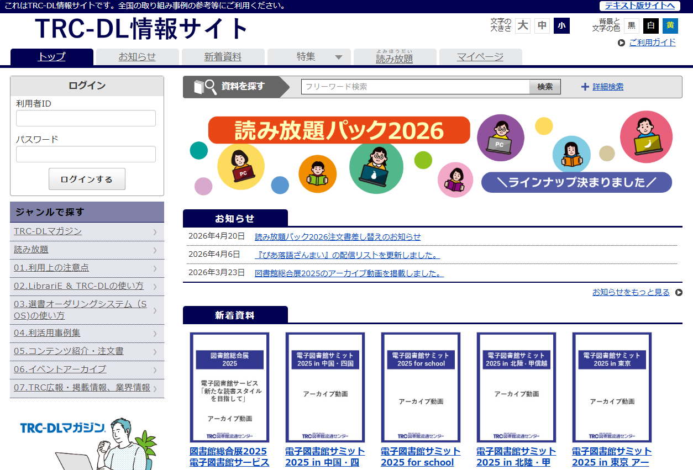Click the date 2026年4月20日
The height and width of the screenshot is (470, 693).
coord(217,236)
